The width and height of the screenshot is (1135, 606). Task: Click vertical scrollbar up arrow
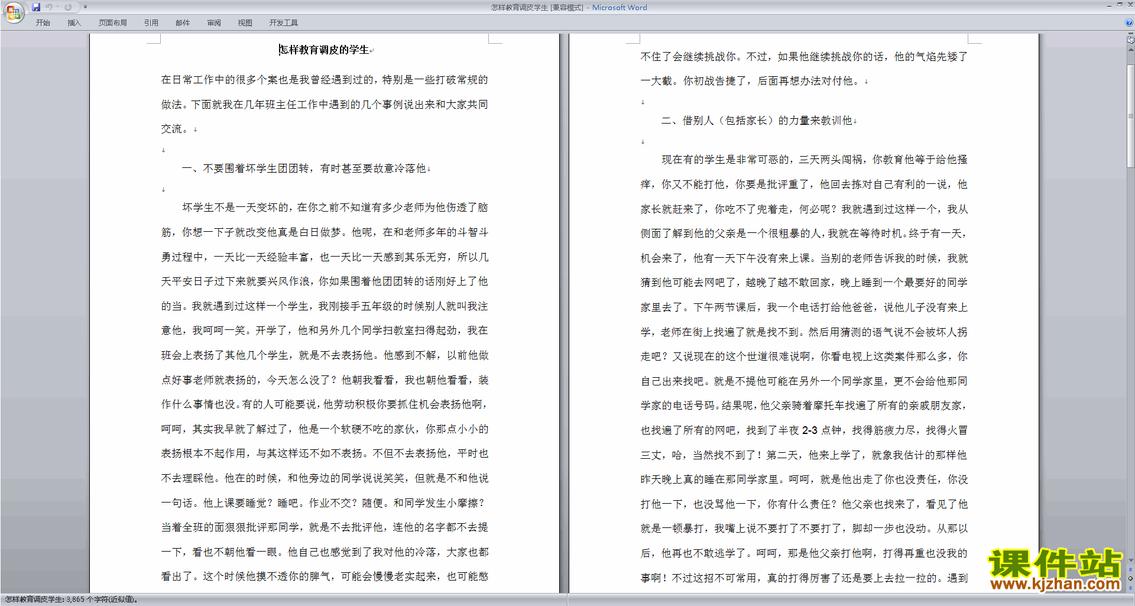coord(1130,50)
